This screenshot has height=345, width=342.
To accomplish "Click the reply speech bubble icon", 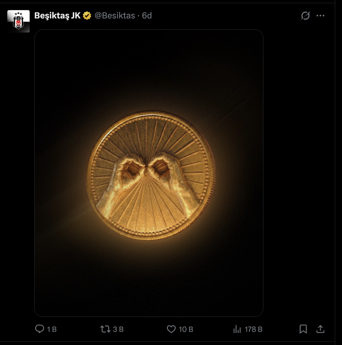I will (40, 329).
